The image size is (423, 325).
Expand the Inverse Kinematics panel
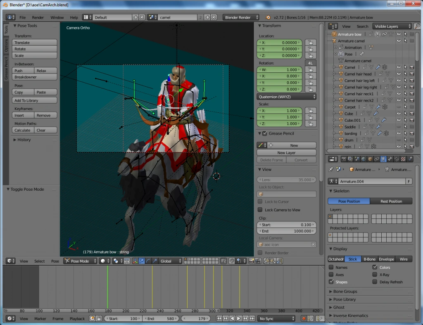(350, 316)
